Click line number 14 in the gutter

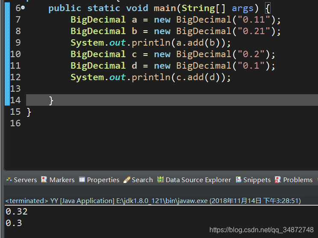pyautogui.click(x=15, y=100)
